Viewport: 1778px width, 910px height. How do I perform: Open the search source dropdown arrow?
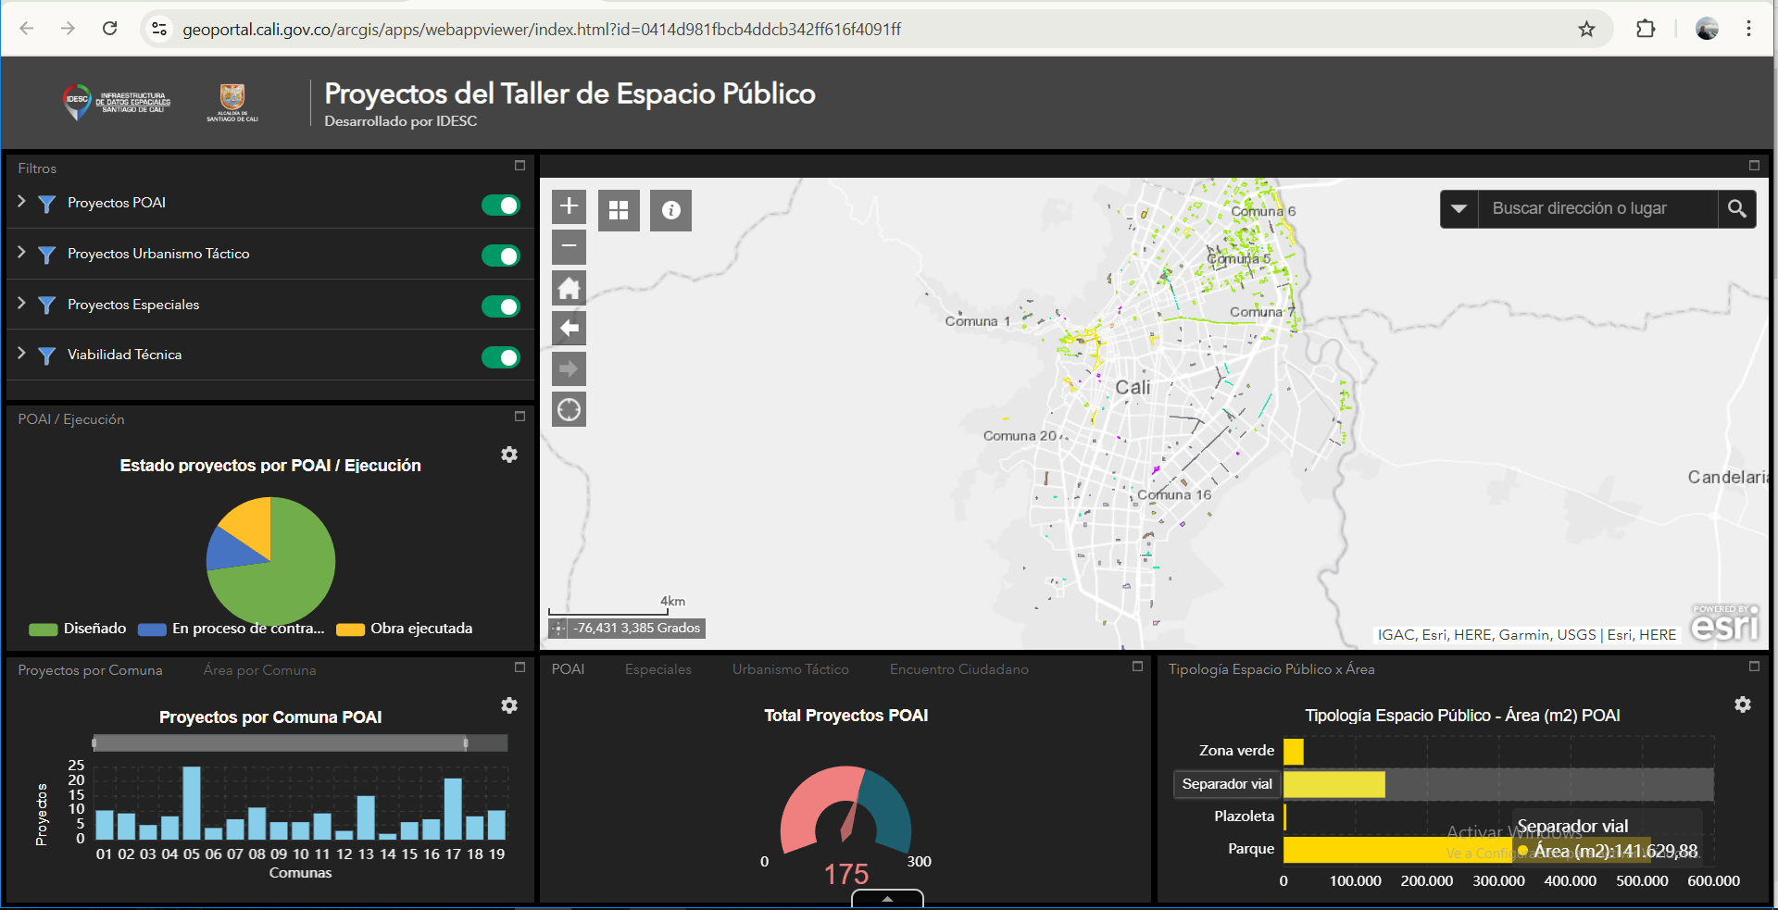[x=1459, y=209]
